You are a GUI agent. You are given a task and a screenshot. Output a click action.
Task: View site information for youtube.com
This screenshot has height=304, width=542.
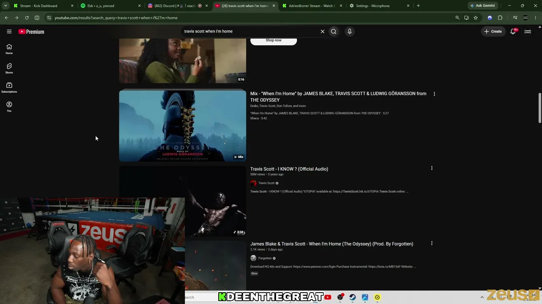[x=49, y=18]
